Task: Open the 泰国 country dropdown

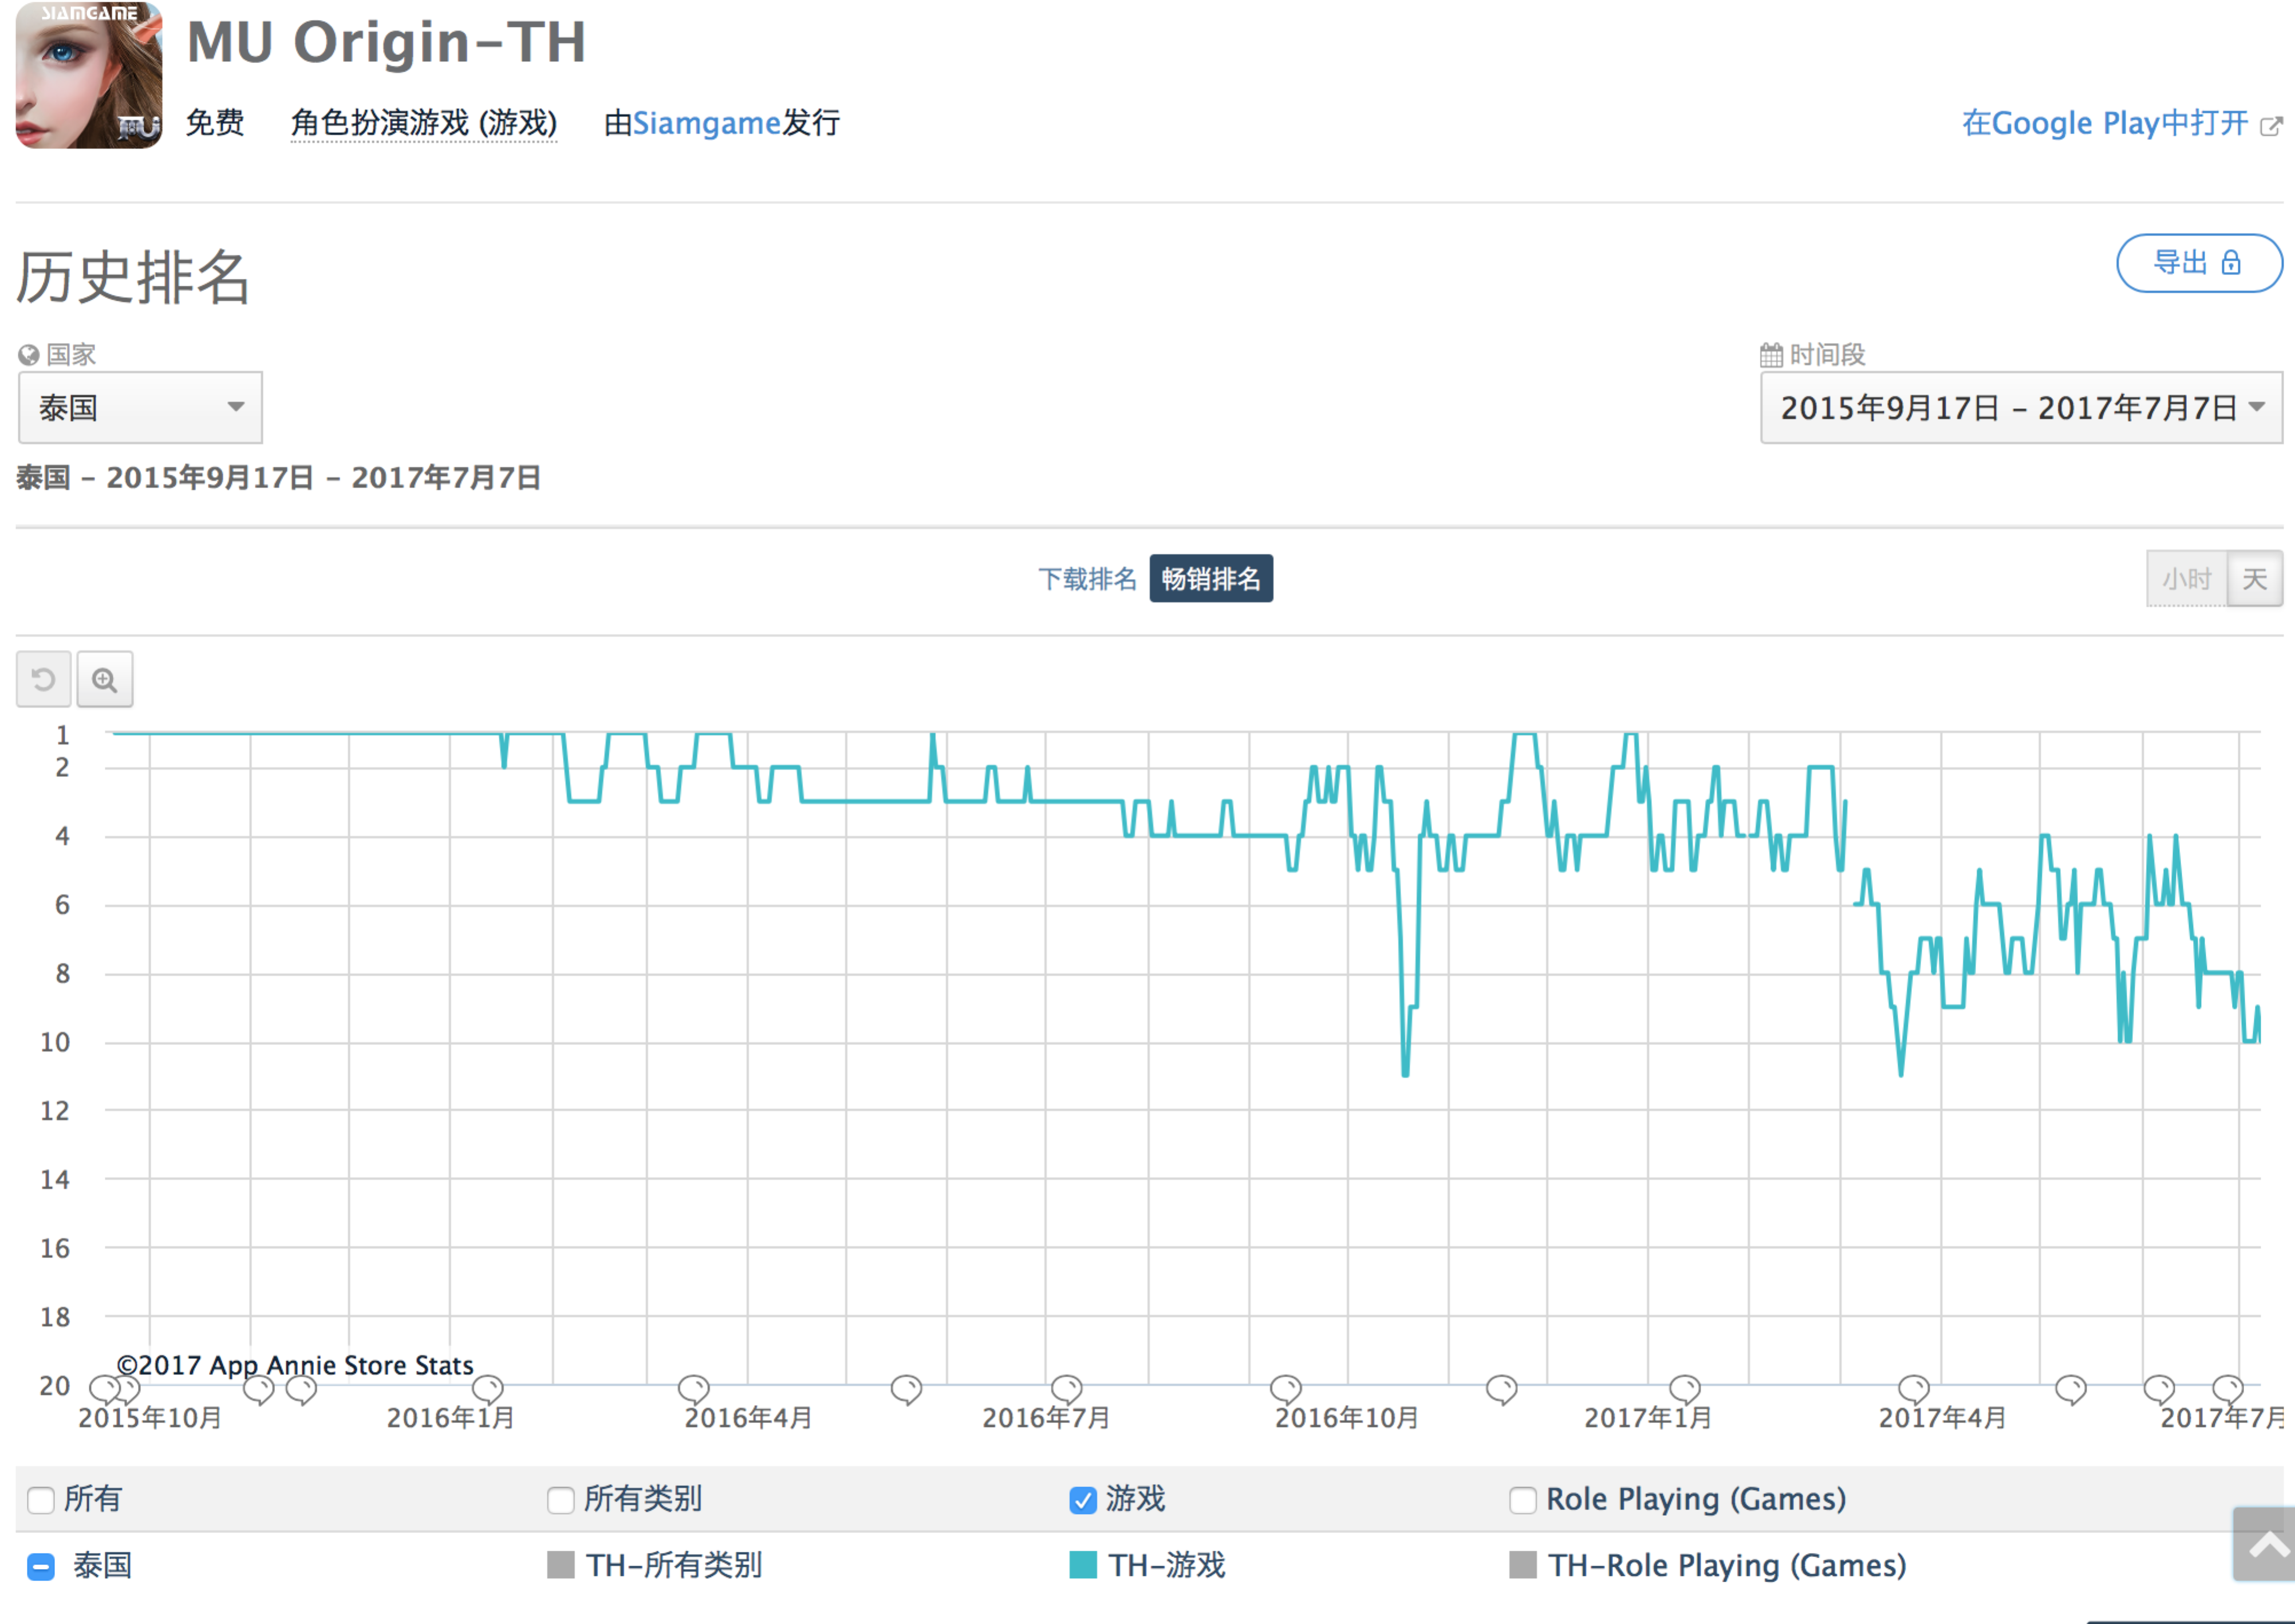Action: [141, 408]
